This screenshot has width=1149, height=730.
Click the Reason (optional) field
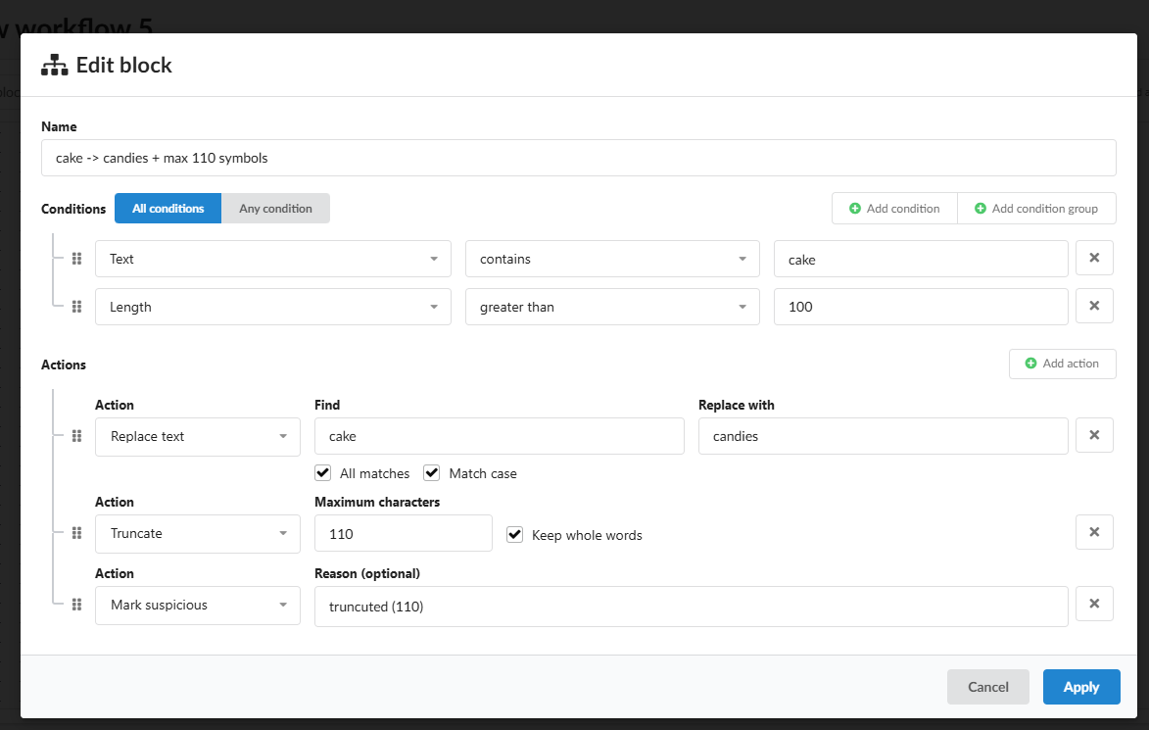[x=691, y=607]
